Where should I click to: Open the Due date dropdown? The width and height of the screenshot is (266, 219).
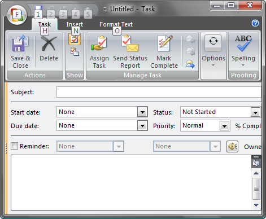tap(142, 126)
